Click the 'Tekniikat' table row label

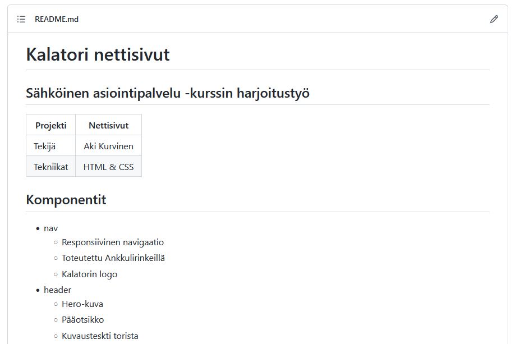[50, 166]
